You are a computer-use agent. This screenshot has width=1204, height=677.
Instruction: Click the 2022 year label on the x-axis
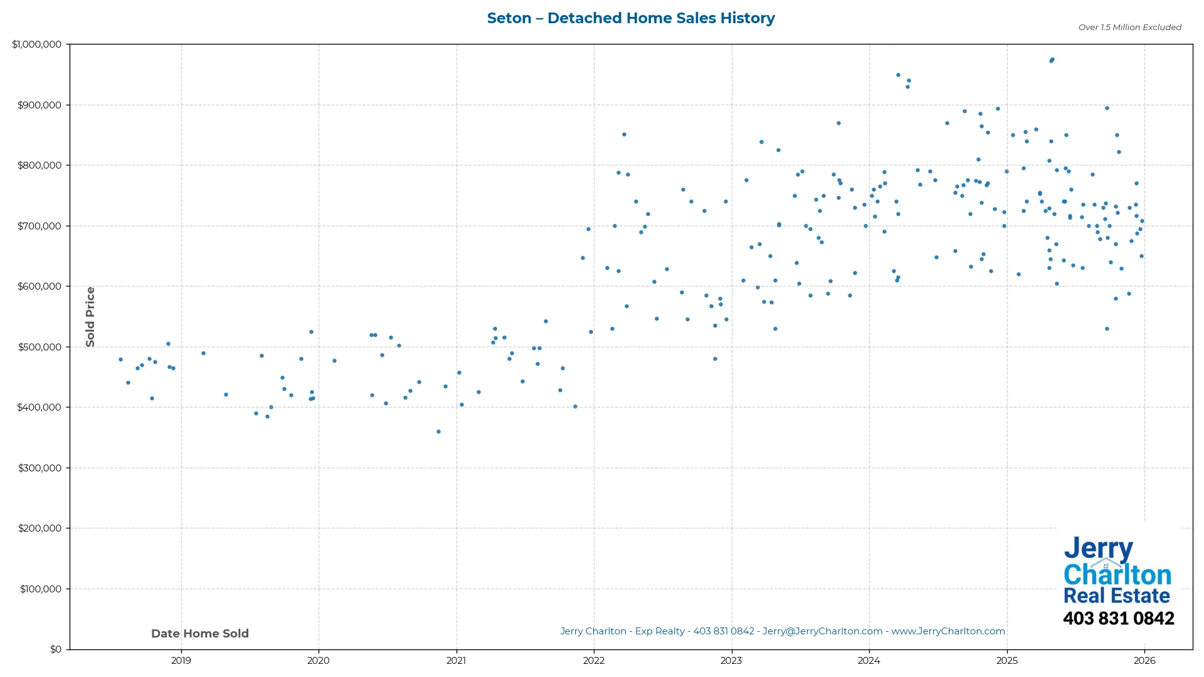click(594, 661)
